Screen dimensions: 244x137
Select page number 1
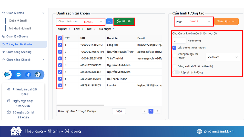point(151,111)
